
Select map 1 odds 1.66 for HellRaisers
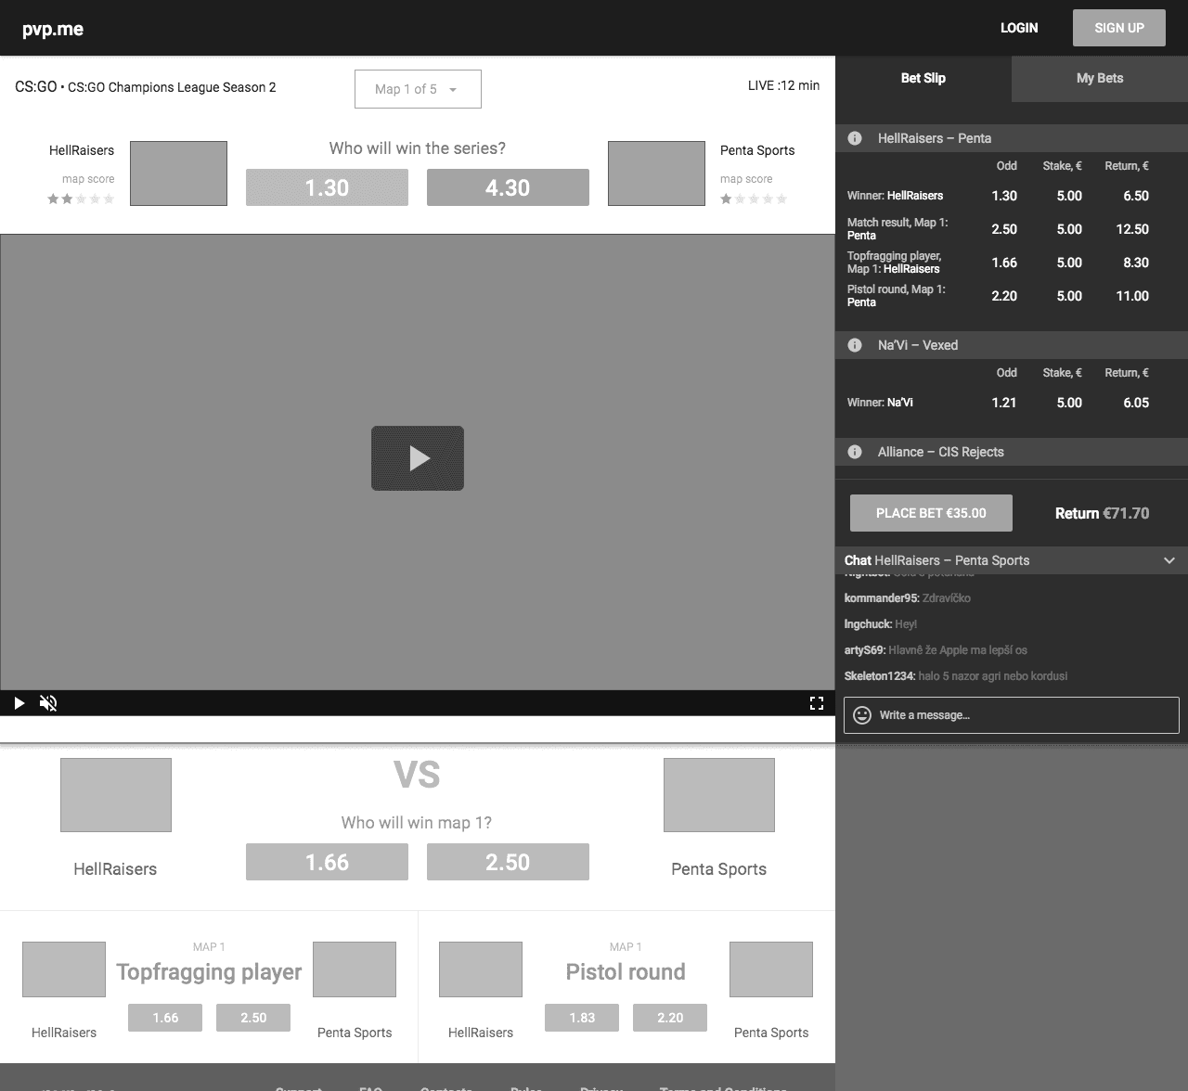(327, 862)
